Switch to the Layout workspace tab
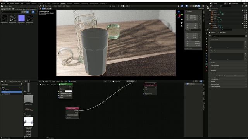The width and height of the screenshot is (248, 139). click(x=28, y=3)
